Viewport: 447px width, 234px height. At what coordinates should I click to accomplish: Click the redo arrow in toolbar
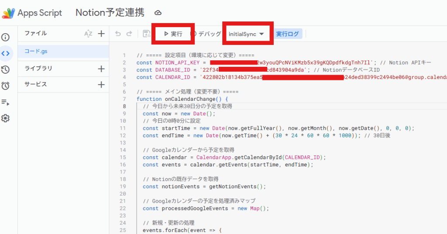(x=129, y=34)
